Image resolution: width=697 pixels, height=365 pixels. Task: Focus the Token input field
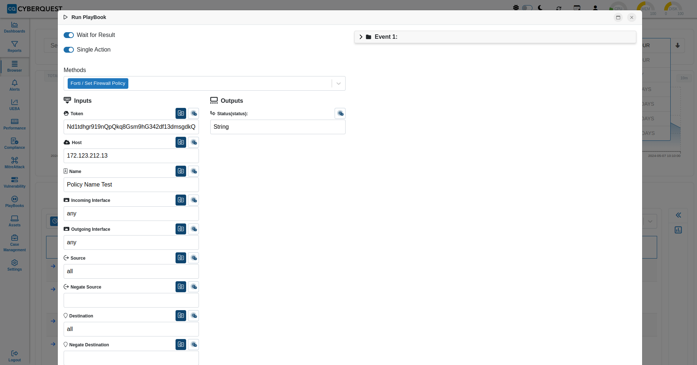coord(131,127)
